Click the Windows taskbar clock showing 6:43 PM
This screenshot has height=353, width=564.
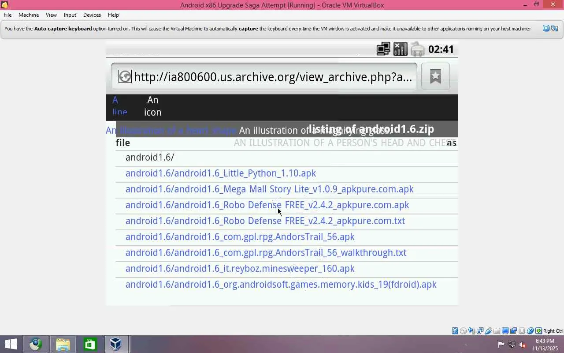coord(545,345)
